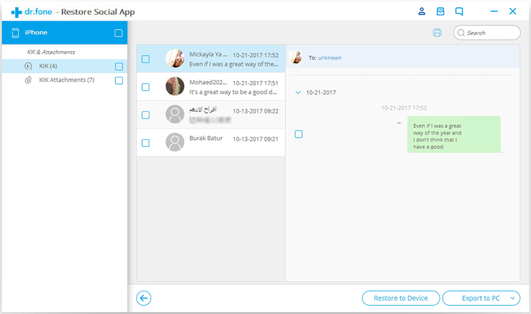Select the iPhone device header

[64, 32]
